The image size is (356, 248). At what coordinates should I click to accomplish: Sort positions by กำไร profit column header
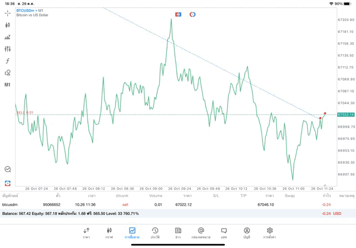(327, 196)
